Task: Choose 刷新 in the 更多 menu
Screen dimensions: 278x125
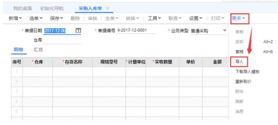Action: coord(239,101)
